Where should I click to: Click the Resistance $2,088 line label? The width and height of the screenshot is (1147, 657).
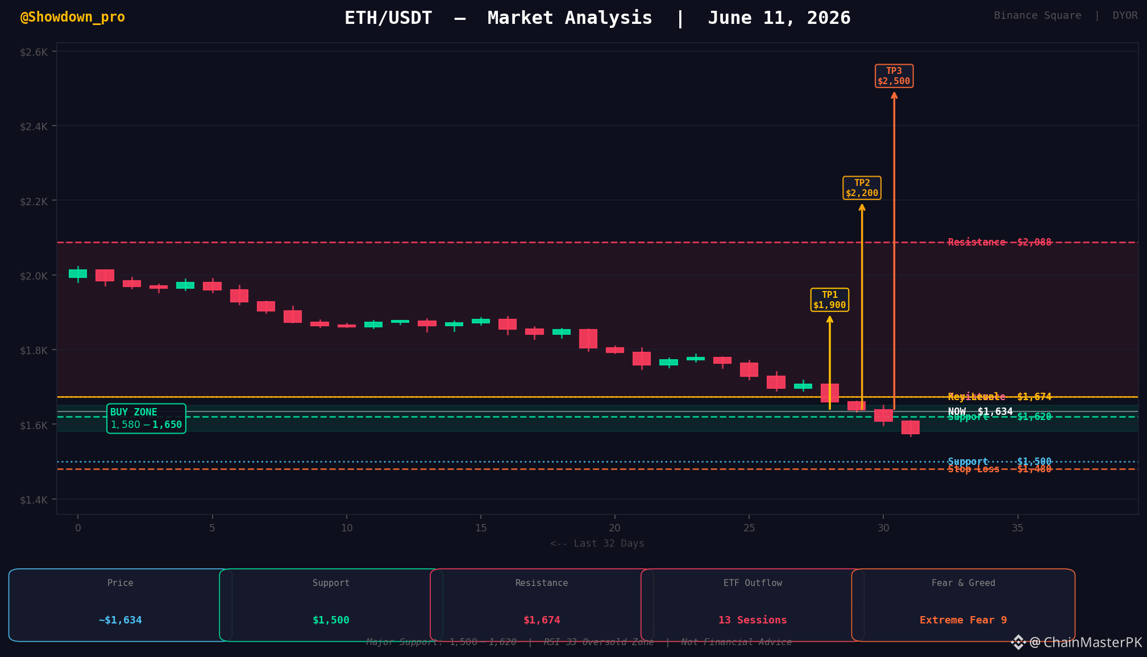pyautogui.click(x=999, y=242)
